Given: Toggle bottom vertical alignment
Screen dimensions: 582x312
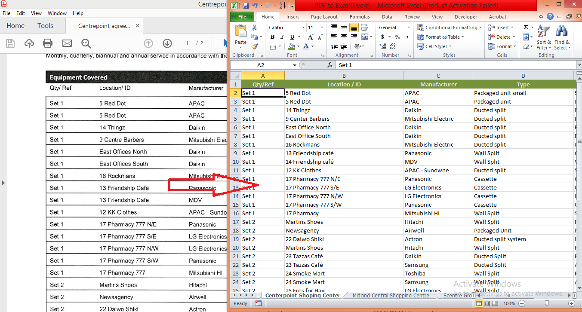Looking at the screenshot, I should 354,28.
